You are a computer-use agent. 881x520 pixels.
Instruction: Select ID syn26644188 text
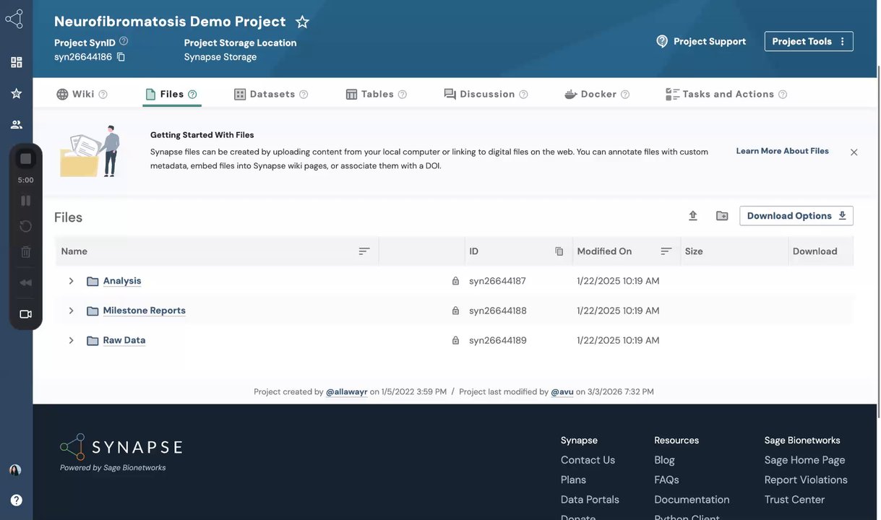pyautogui.click(x=498, y=311)
